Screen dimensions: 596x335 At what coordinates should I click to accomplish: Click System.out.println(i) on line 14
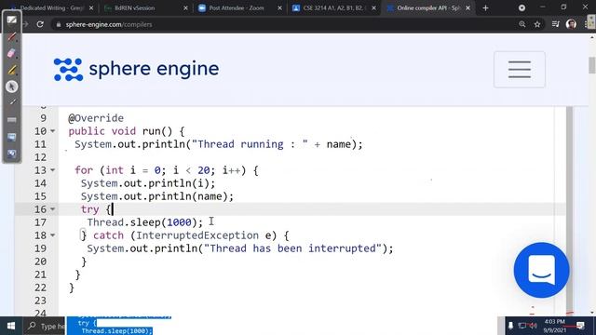coord(148,183)
